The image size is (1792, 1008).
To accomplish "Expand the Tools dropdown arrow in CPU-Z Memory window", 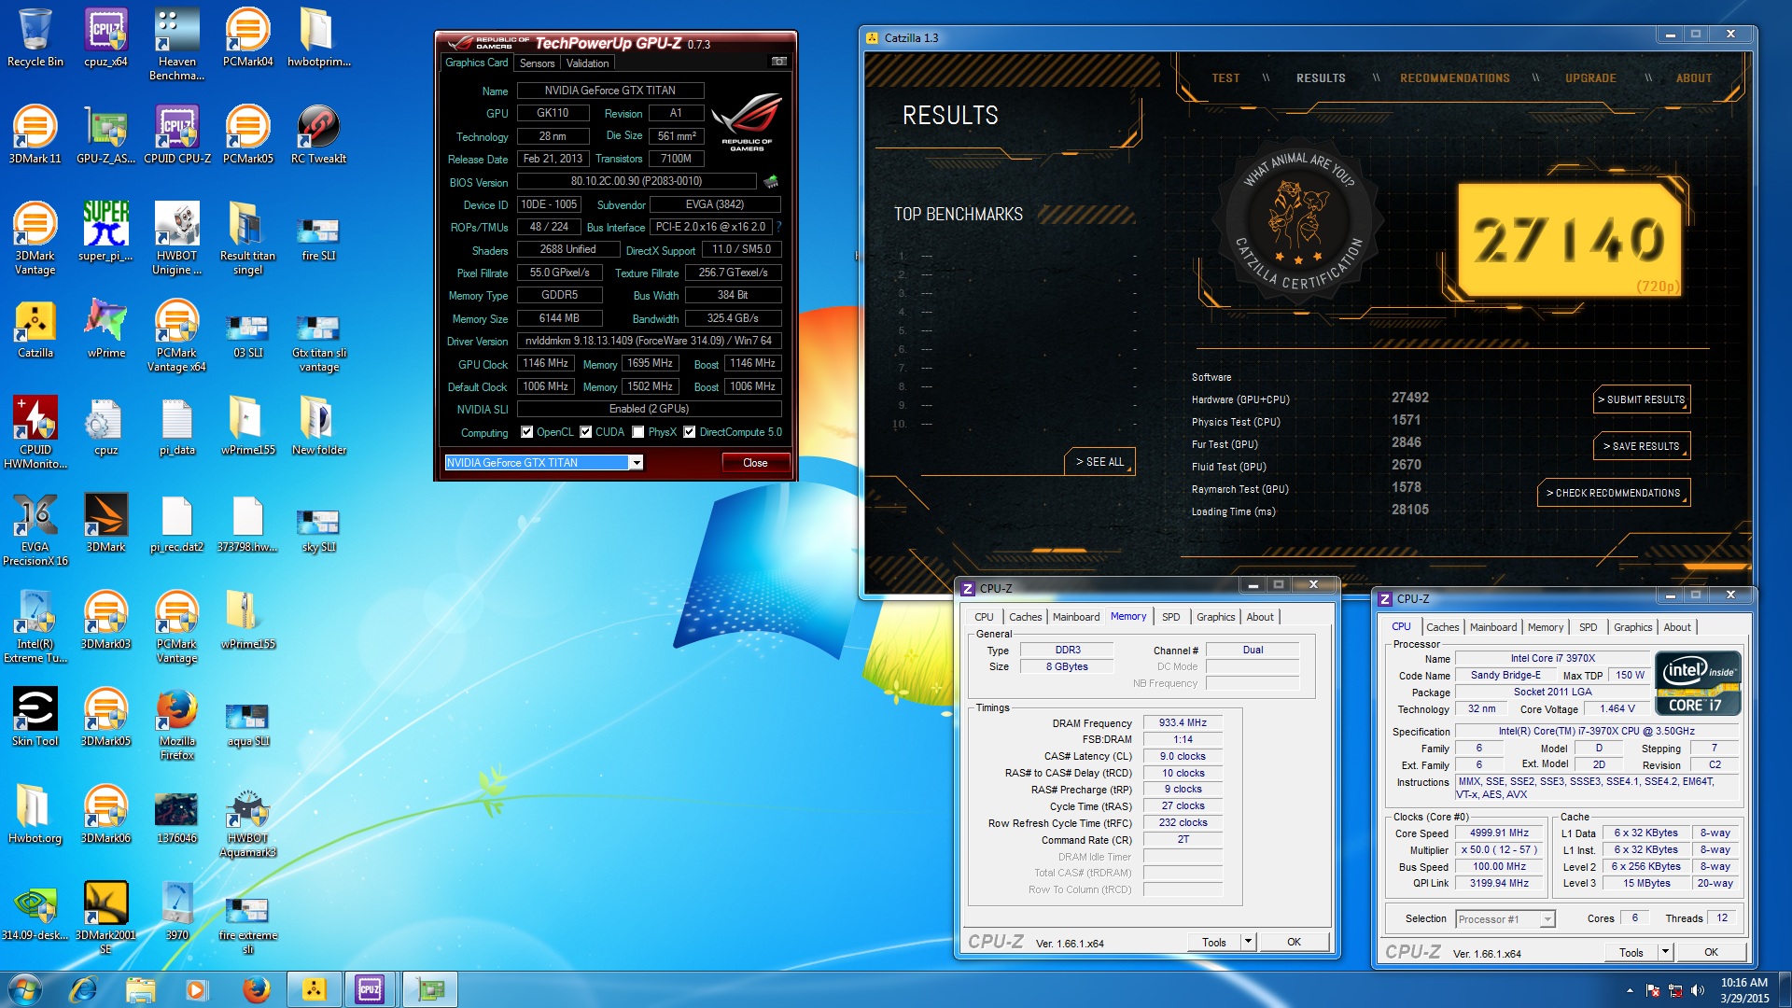I will 1248,942.
